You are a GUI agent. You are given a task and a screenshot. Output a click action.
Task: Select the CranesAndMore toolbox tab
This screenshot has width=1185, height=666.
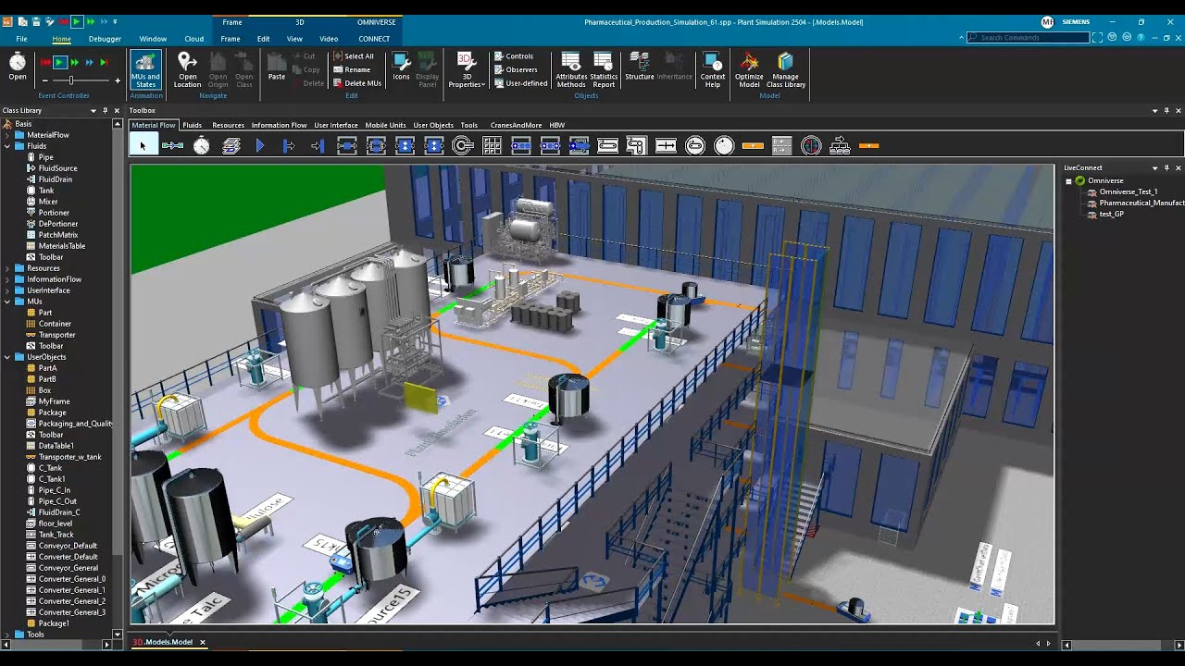(516, 125)
